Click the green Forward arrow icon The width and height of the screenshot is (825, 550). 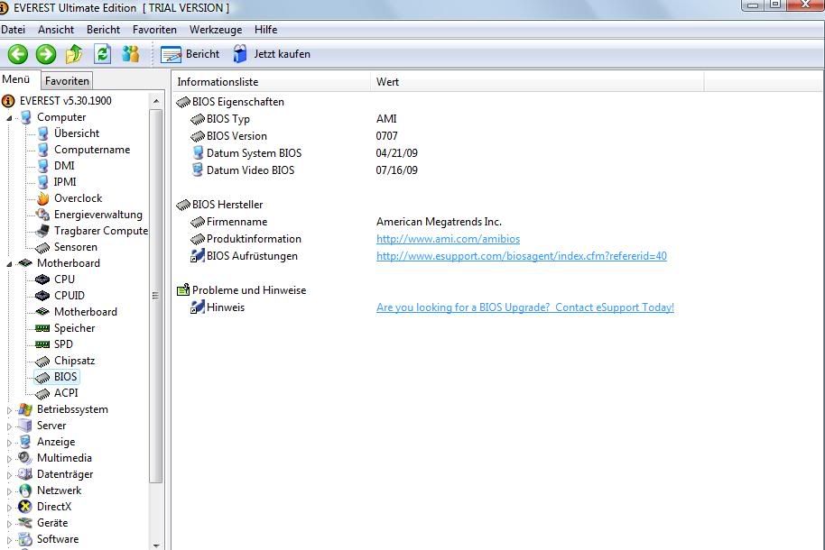coord(46,54)
